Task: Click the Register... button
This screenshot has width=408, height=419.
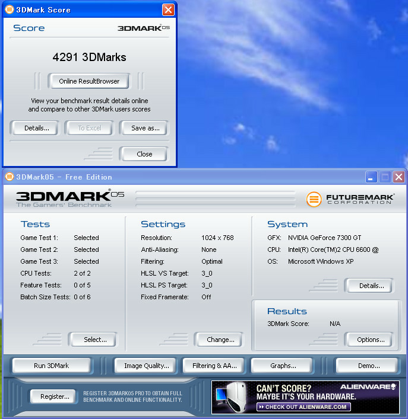Action: (55, 396)
